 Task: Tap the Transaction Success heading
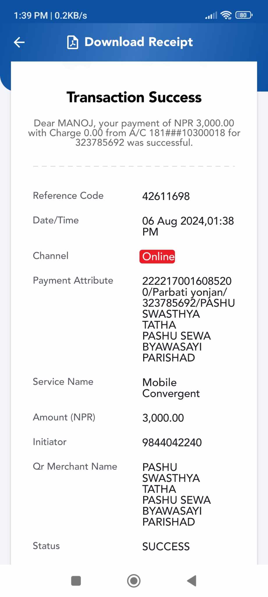pyautogui.click(x=134, y=97)
